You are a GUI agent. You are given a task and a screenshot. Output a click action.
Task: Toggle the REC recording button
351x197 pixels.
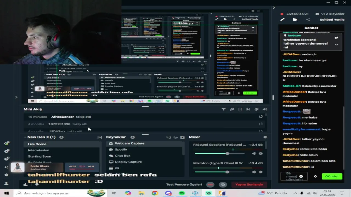point(210,184)
